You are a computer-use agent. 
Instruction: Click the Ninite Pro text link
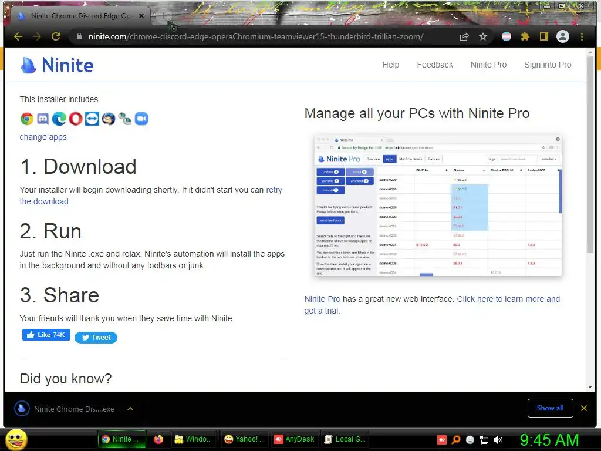pyautogui.click(x=322, y=299)
